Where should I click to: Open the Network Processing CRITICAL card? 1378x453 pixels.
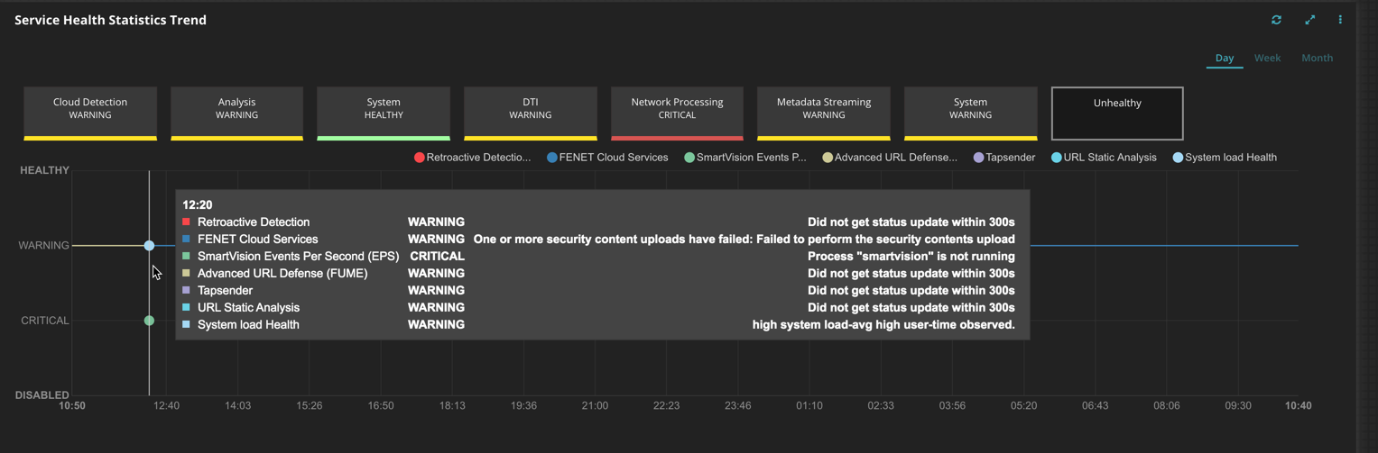[677, 113]
